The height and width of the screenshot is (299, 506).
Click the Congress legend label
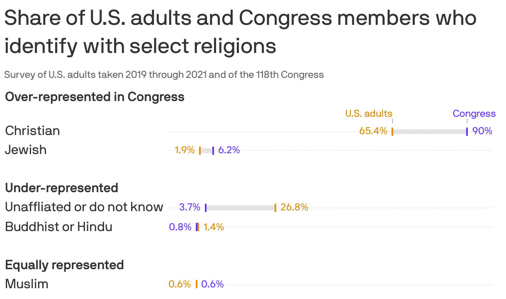coord(474,114)
